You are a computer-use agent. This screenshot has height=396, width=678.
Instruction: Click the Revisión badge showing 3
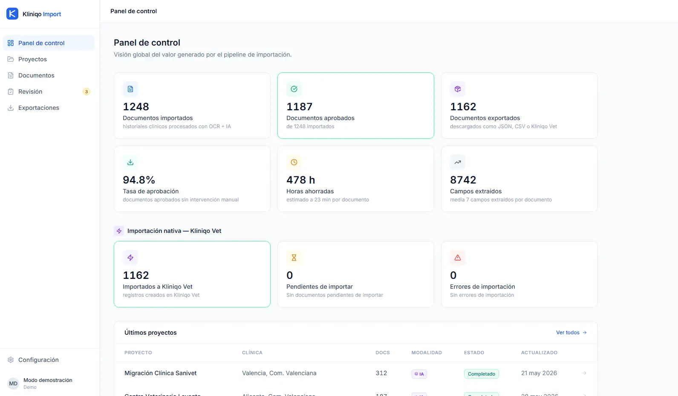[86, 92]
